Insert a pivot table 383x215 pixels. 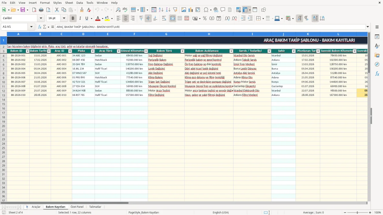click(x=198, y=10)
